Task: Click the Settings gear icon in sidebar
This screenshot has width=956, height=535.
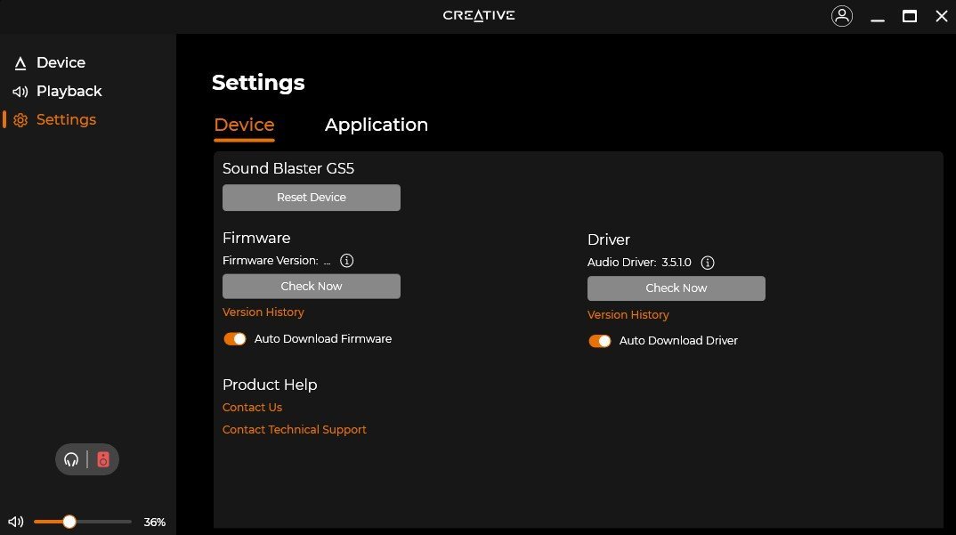Action: click(x=20, y=120)
